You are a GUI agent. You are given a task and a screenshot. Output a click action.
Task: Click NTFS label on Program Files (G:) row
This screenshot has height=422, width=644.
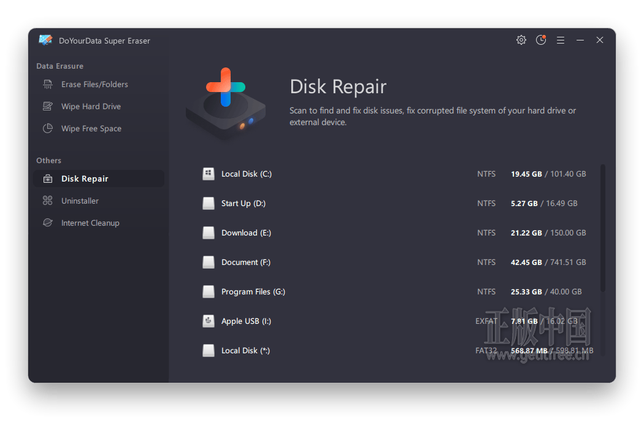pyautogui.click(x=486, y=292)
